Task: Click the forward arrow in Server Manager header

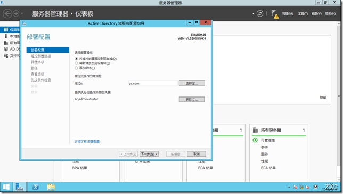Action: point(16,13)
